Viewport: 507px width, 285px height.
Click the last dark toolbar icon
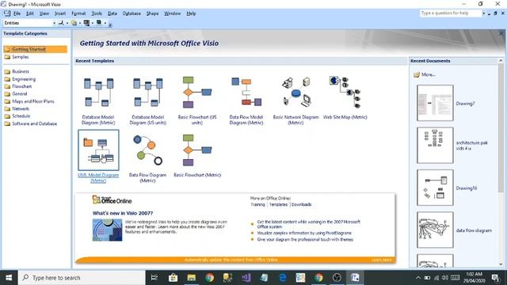coord(99,23)
